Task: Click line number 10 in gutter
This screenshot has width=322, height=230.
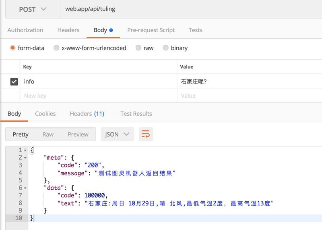Action: [x=19, y=218]
